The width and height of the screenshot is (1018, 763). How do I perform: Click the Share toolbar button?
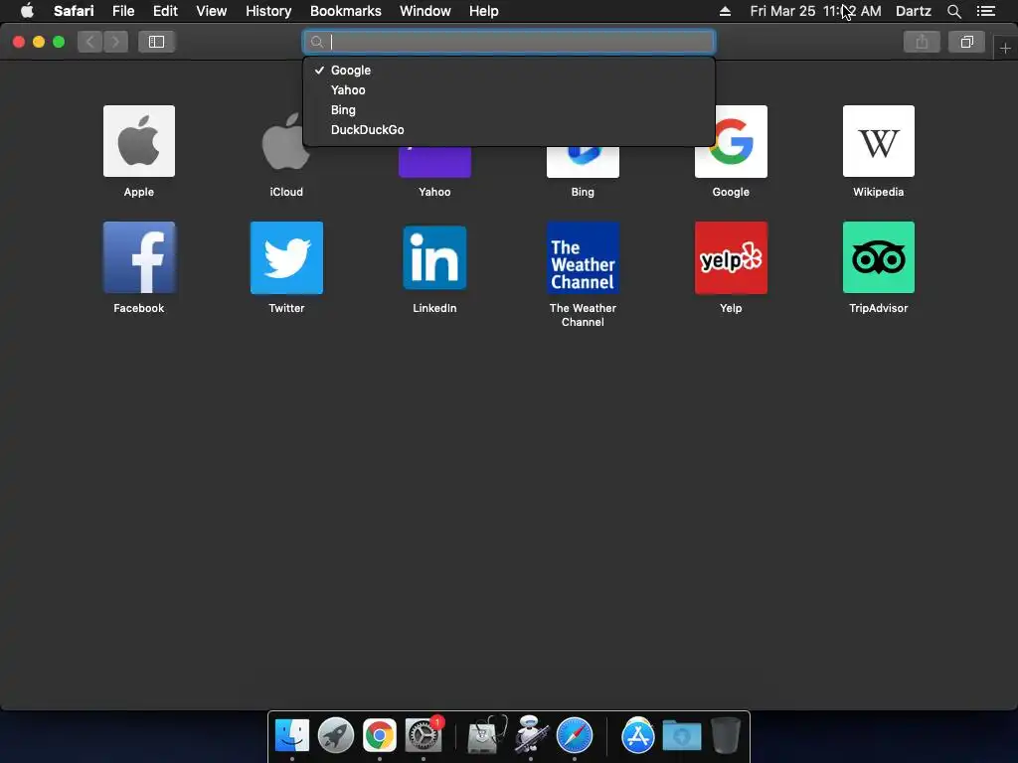point(922,42)
